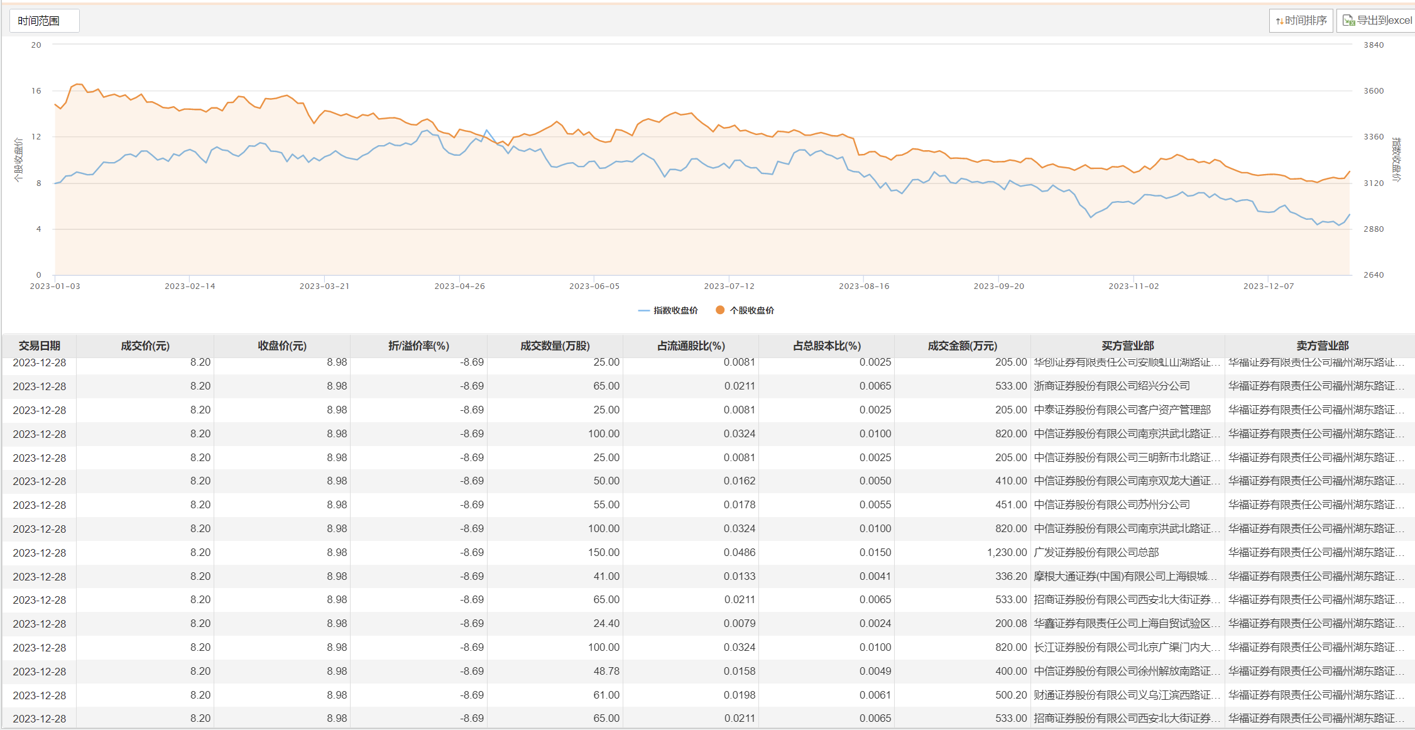Sort by 占流通股比(%) column header
This screenshot has width=1415, height=730.
[x=691, y=346]
